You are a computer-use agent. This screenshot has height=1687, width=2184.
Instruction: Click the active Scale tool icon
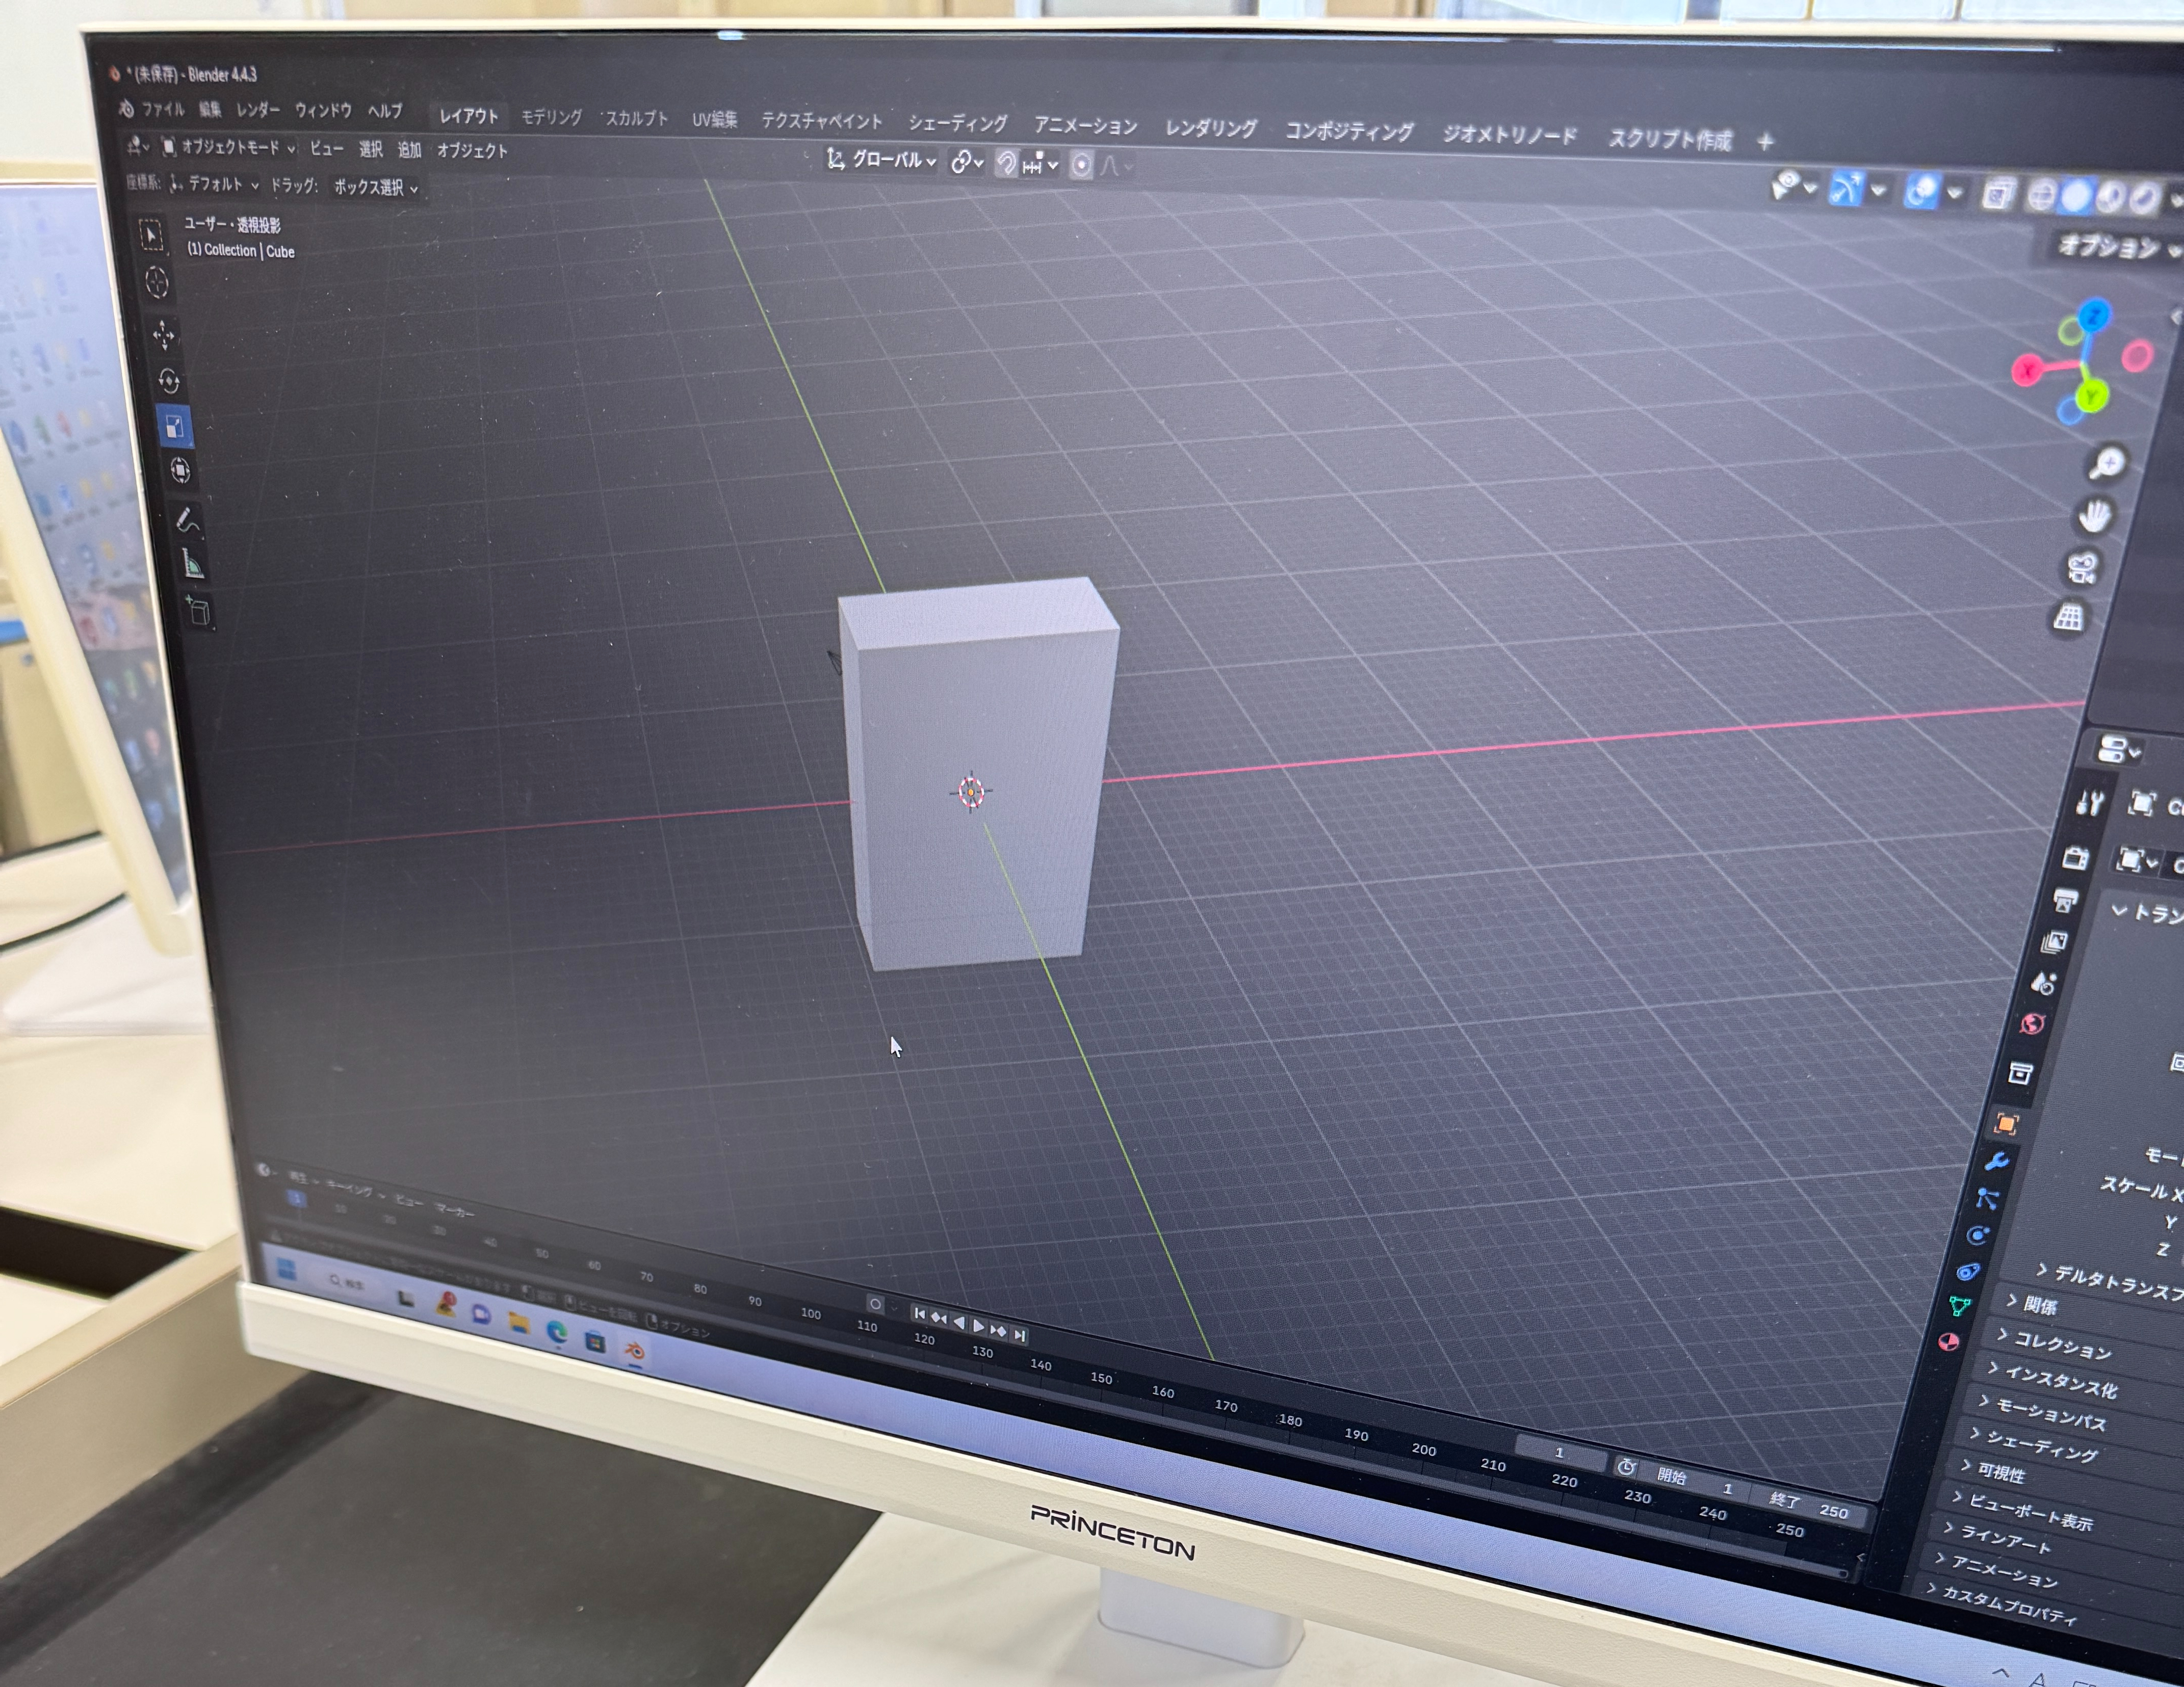(x=174, y=427)
